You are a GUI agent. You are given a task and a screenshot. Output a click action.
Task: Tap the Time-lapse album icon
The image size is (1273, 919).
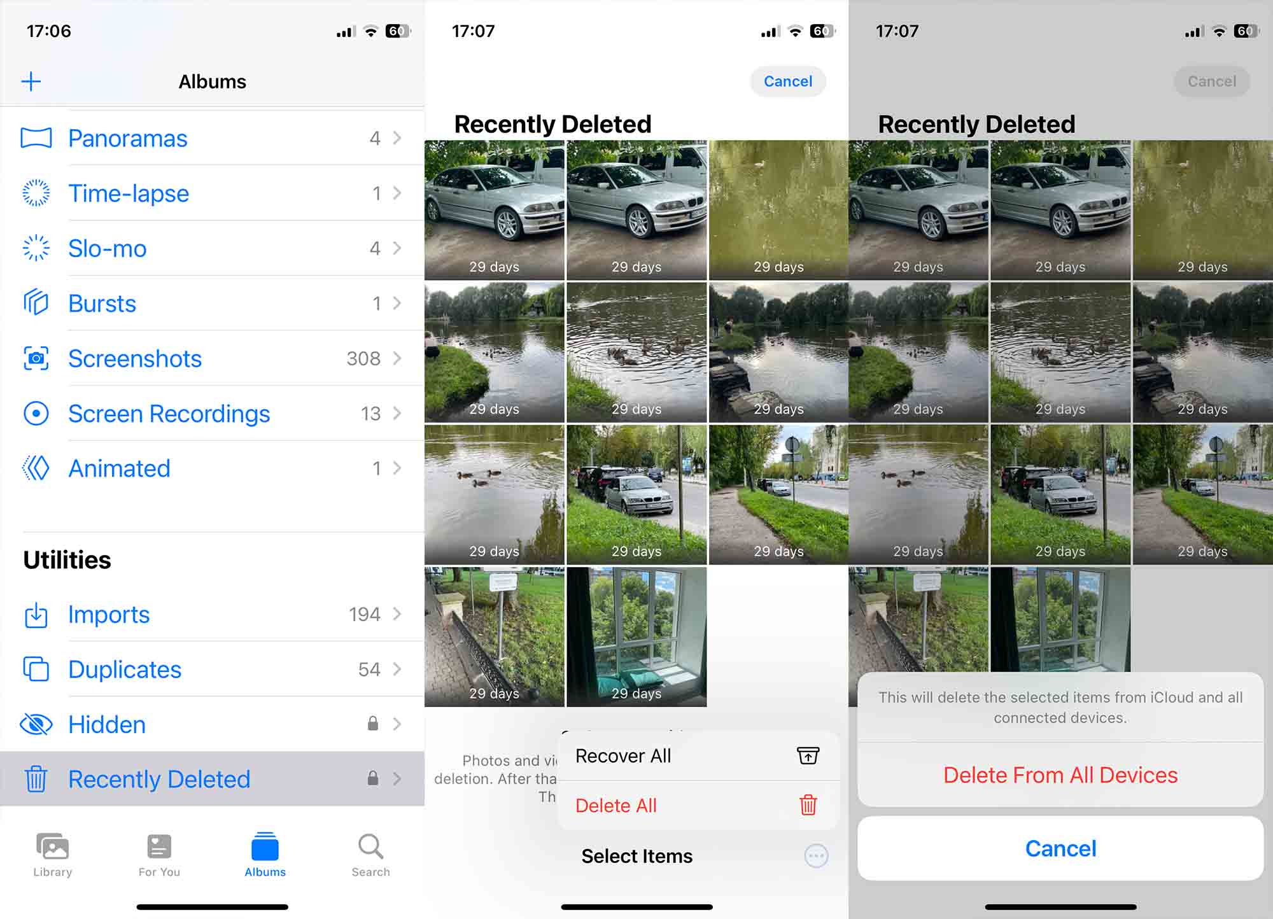[36, 193]
